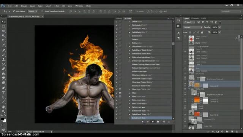This screenshot has width=243, height=137.
Task: Expand the Stop action step triangle
Action: [x=129, y=93]
